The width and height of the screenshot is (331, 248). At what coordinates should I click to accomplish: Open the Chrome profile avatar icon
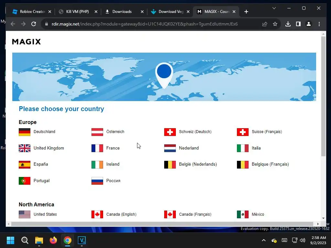pyautogui.click(x=309, y=24)
